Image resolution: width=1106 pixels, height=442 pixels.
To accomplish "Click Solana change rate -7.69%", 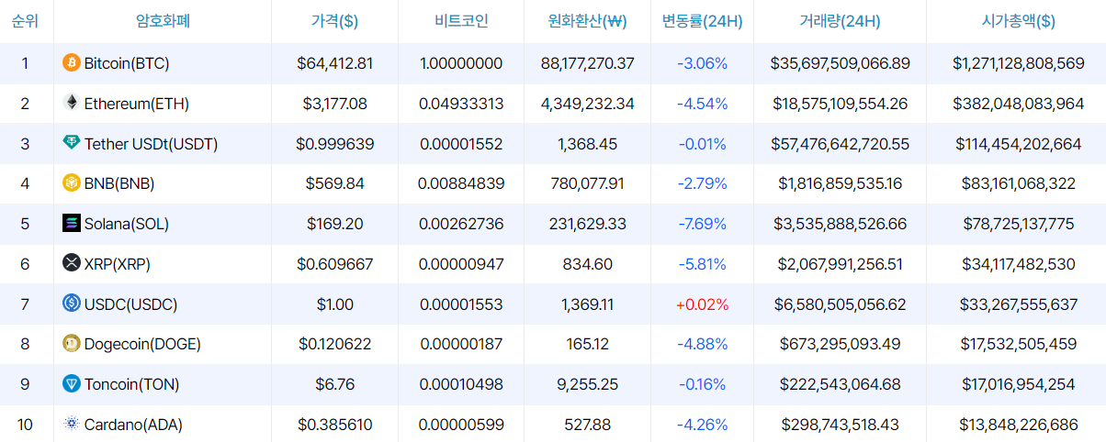I will pyautogui.click(x=702, y=224).
